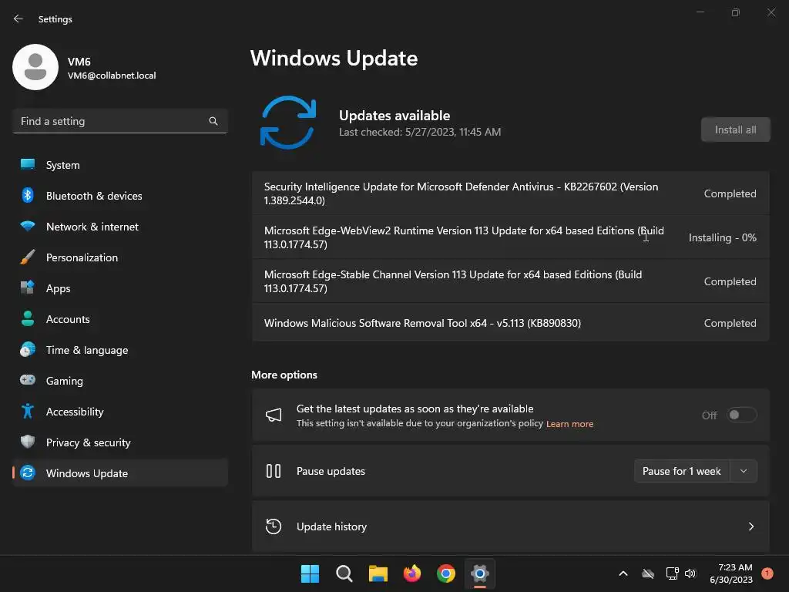Click the Time & language clock icon

coord(28,349)
